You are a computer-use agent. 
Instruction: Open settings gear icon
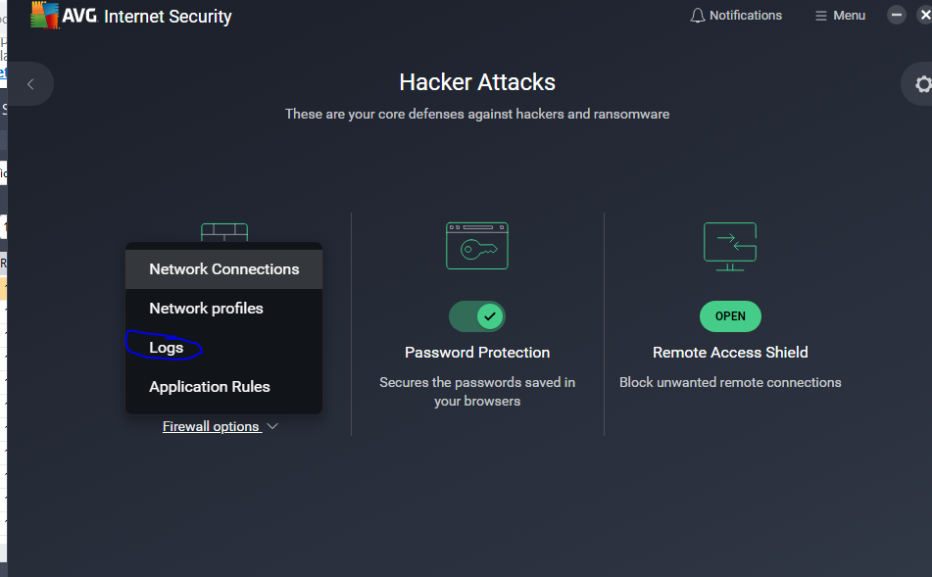922,84
